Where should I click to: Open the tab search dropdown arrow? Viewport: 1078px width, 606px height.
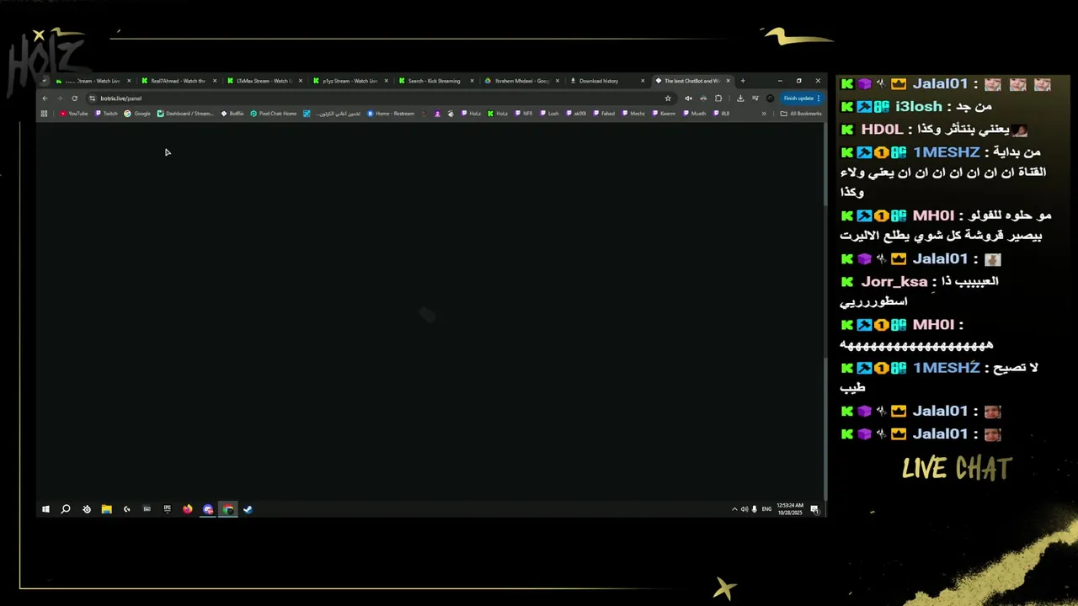click(x=44, y=81)
